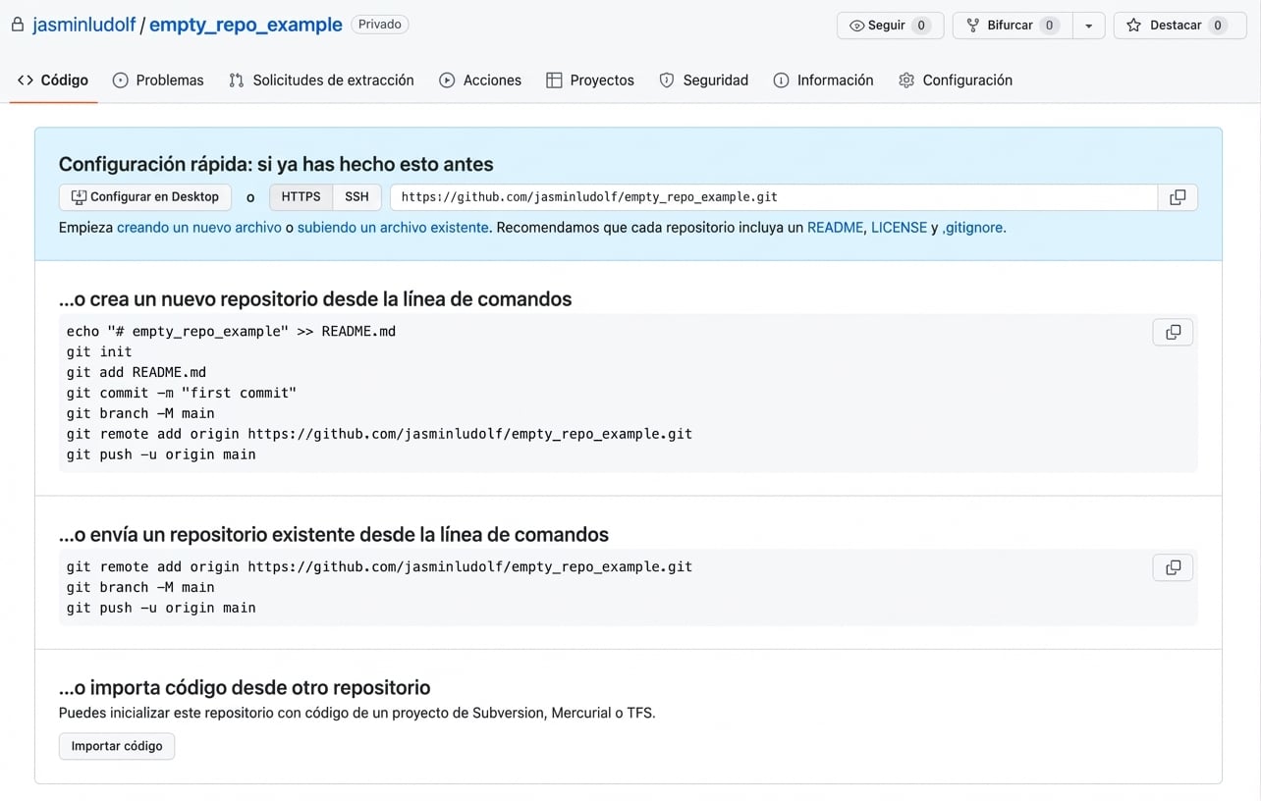Viewport: 1261px width, 801px height.
Task: Open the Información tab
Action: click(823, 80)
